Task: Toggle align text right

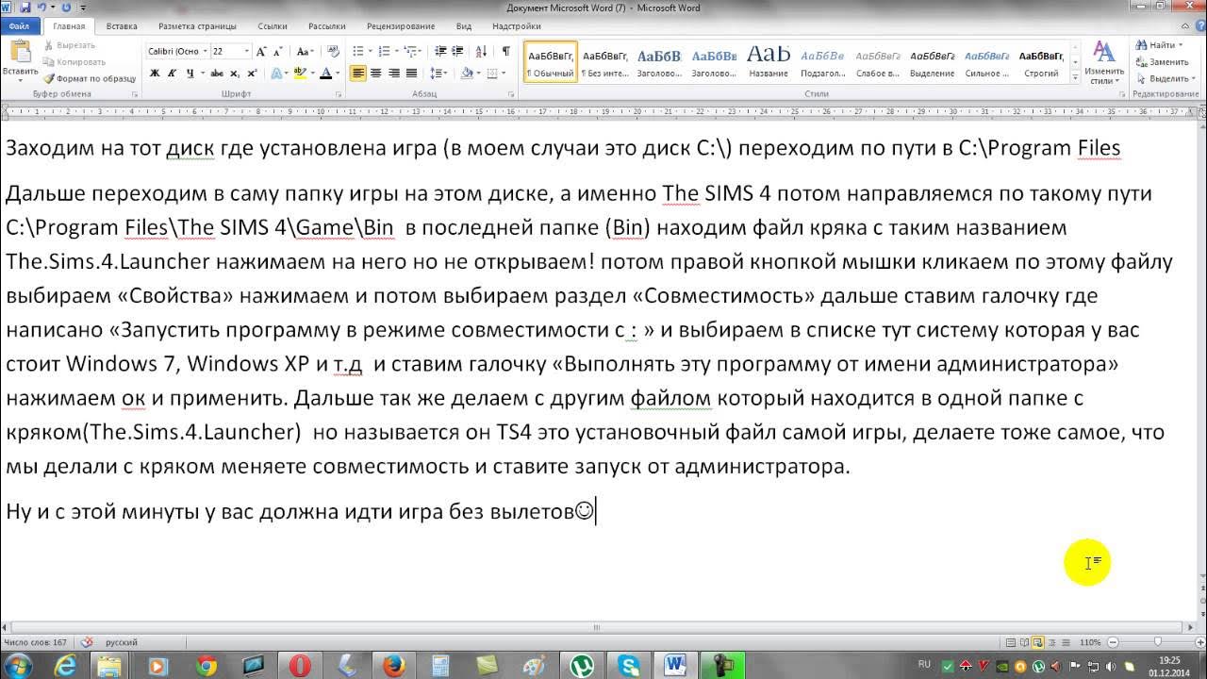Action: [393, 74]
